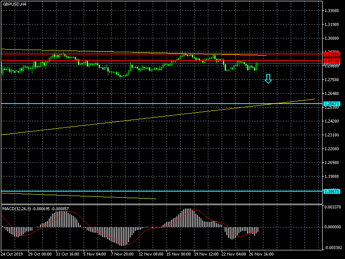Click the MACD 0.000000 scale value
Image resolution: width=345 pixels, height=259 pixels.
[x=332, y=227]
